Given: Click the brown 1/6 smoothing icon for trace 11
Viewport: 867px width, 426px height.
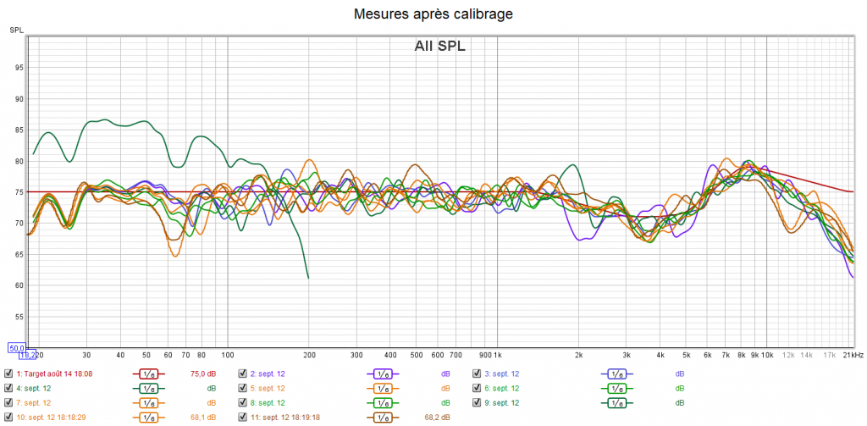Looking at the screenshot, I should tap(382, 417).
